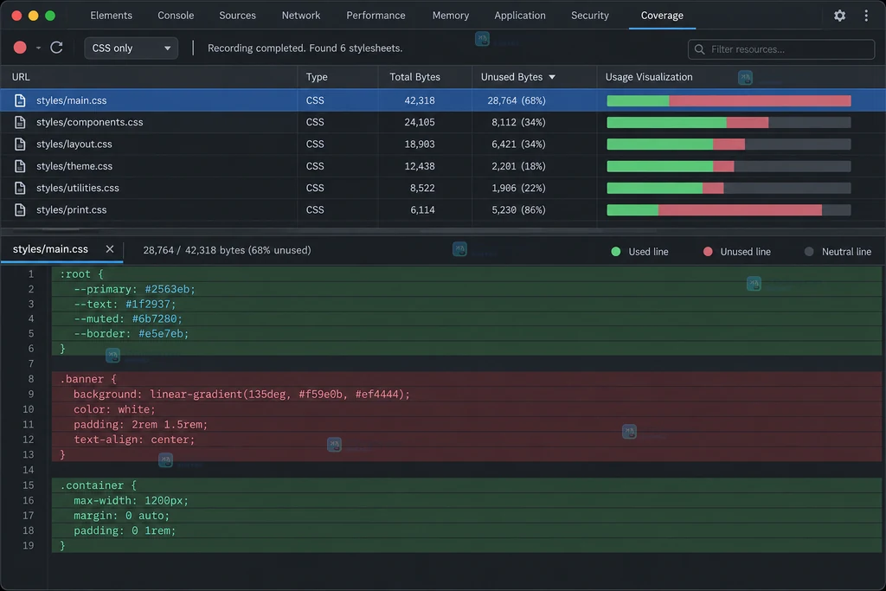Go to the Sources tab

(x=237, y=16)
